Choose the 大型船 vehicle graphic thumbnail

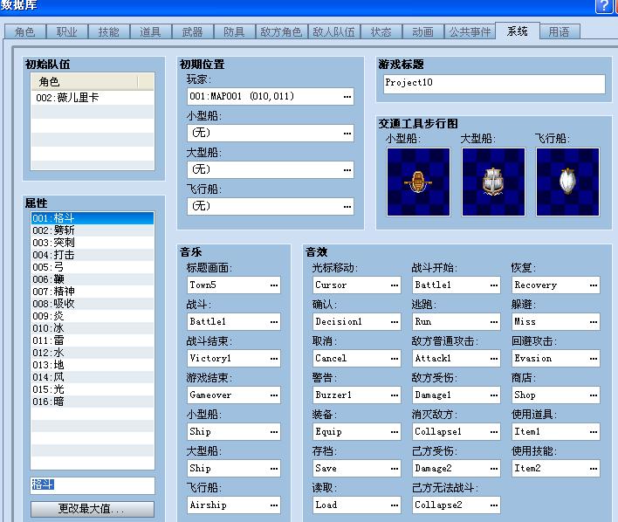tap(493, 182)
